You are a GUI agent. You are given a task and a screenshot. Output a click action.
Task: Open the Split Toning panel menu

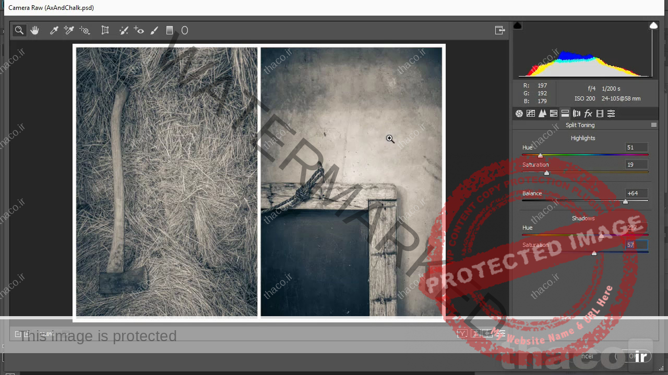point(653,125)
